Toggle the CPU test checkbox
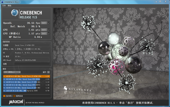 [x=49, y=30]
